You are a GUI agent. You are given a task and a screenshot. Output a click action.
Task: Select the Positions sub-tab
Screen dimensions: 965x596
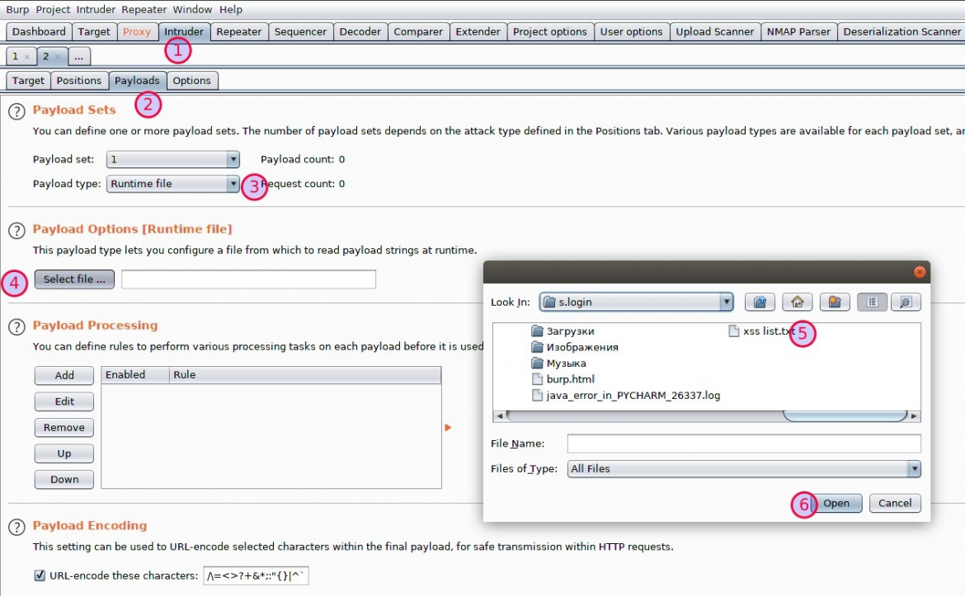[x=79, y=81]
